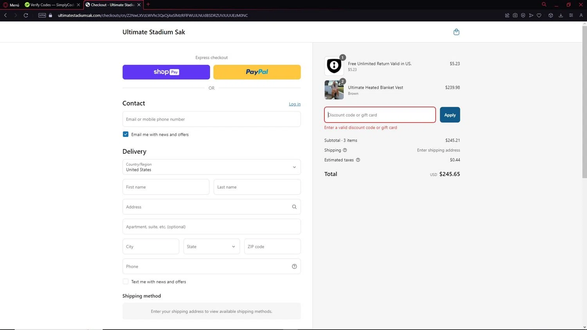Click the Ultimate Heated Blanket Vest price $239.98
This screenshot has height=330, width=587.
click(x=452, y=88)
